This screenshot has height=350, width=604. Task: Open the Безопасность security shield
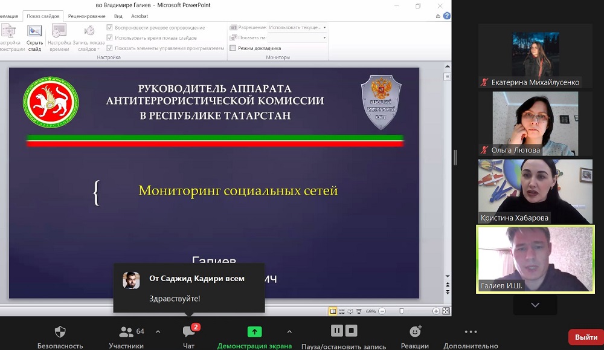point(60,332)
